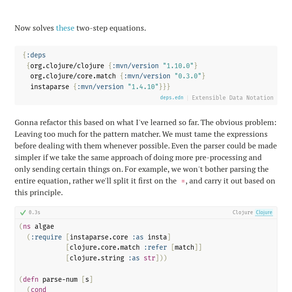Click the grey Clojure language label

(243, 212)
